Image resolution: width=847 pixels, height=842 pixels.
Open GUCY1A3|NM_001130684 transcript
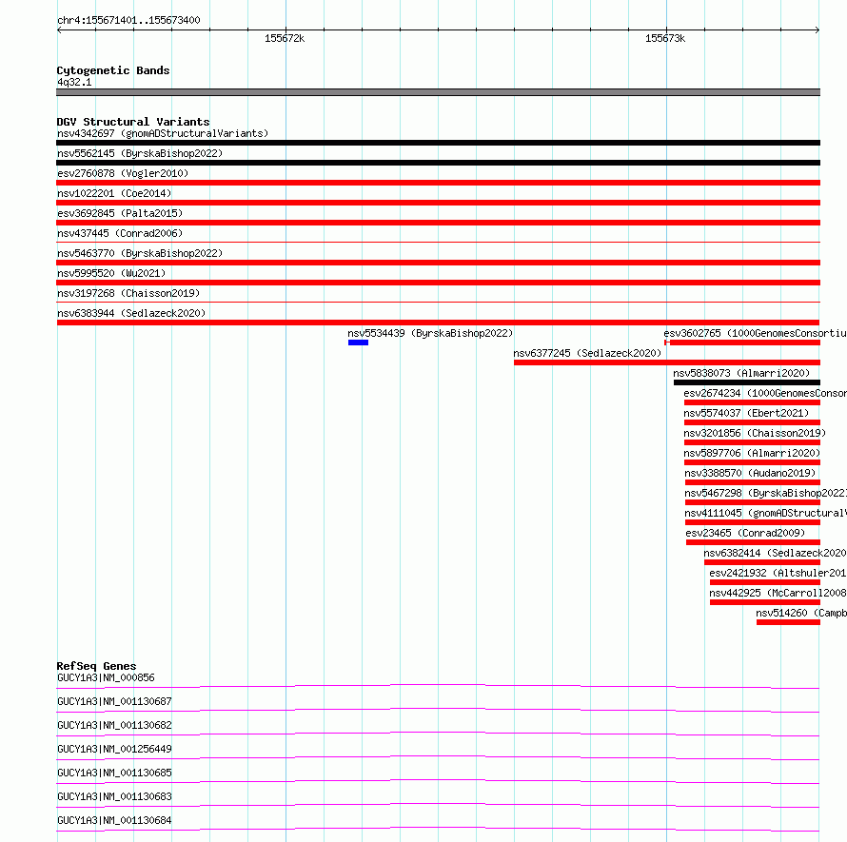click(x=114, y=820)
